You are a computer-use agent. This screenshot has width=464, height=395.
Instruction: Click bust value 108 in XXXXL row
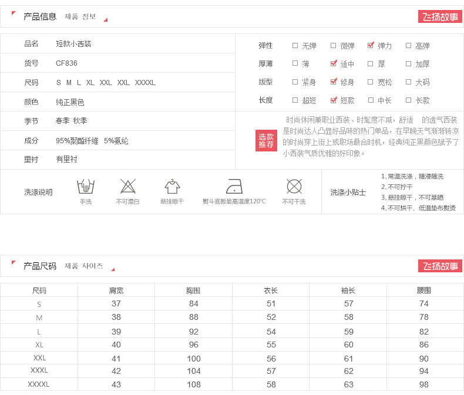click(194, 384)
